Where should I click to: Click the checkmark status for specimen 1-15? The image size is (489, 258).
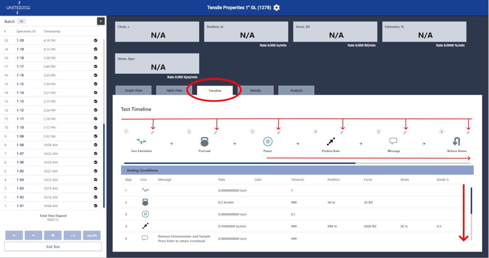click(x=95, y=84)
